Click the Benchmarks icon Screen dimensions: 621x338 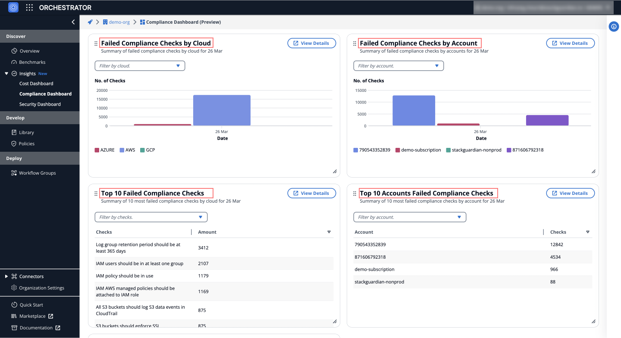pyautogui.click(x=13, y=62)
